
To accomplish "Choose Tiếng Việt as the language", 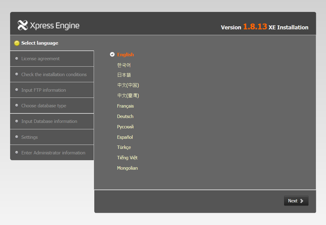I will 127,158.
